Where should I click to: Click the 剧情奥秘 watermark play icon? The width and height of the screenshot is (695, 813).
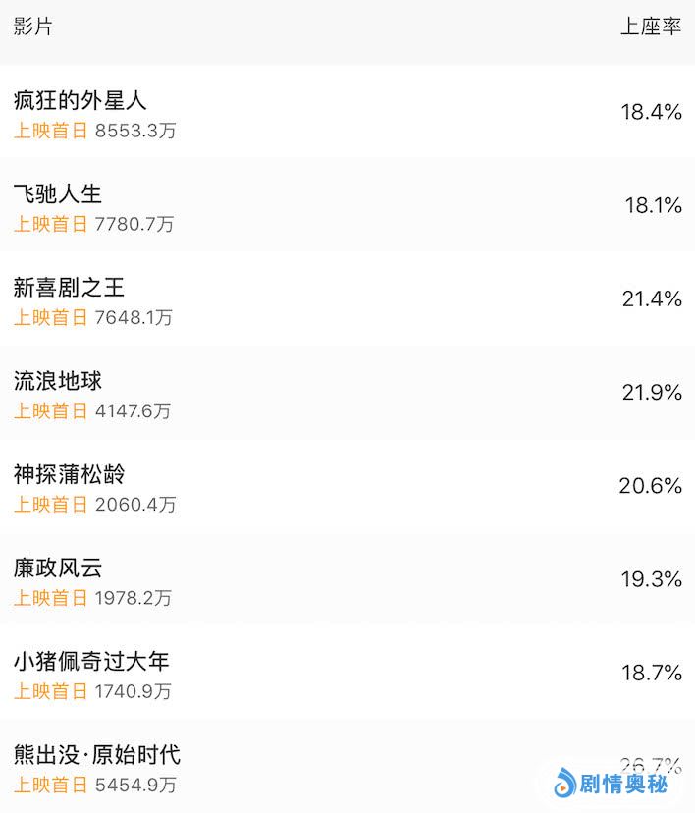(x=564, y=785)
